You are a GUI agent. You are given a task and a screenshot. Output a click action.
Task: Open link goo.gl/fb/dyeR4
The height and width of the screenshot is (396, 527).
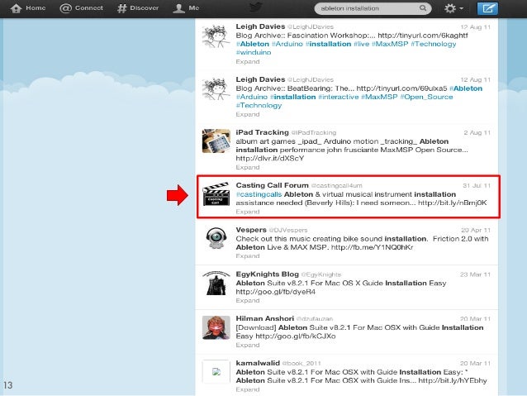tap(276, 292)
